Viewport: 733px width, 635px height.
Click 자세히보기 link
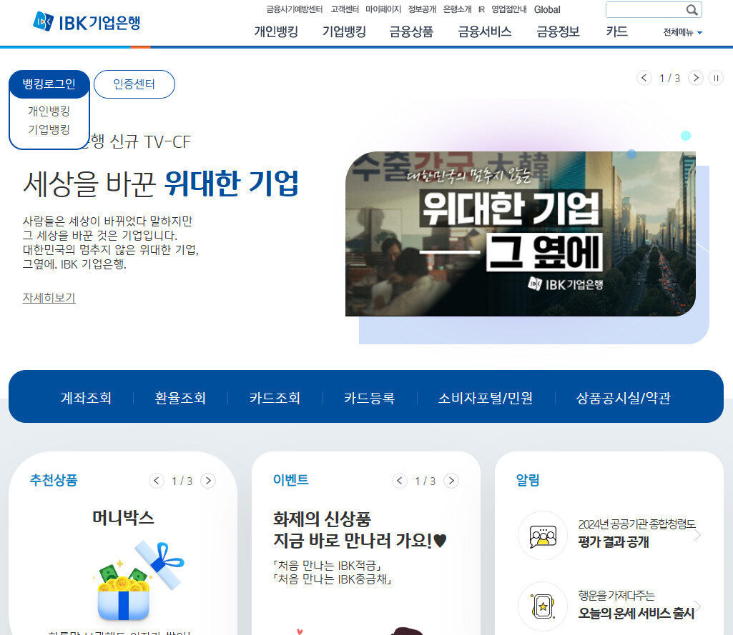[x=49, y=297]
